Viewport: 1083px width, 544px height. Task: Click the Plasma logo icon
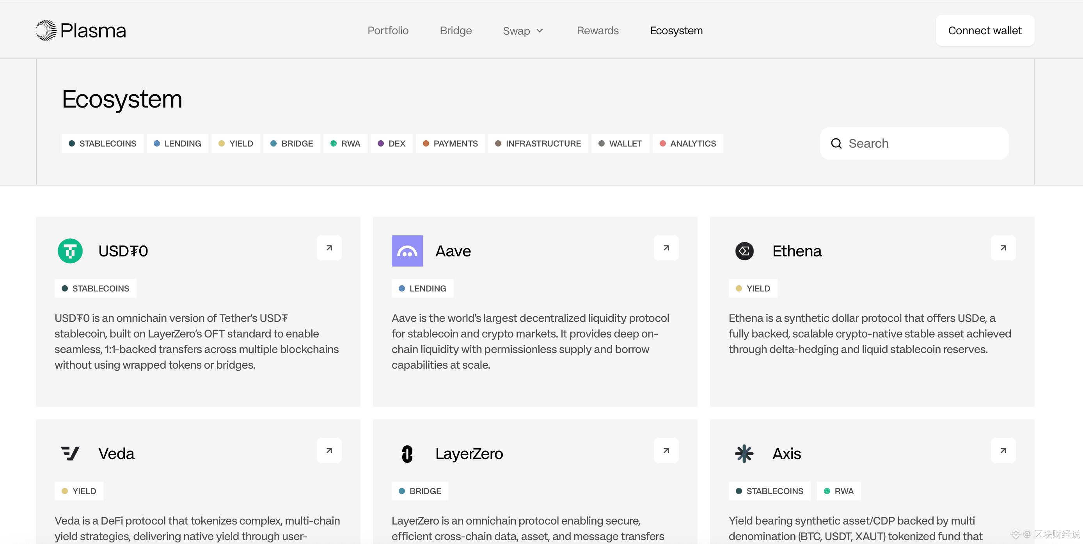(46, 30)
